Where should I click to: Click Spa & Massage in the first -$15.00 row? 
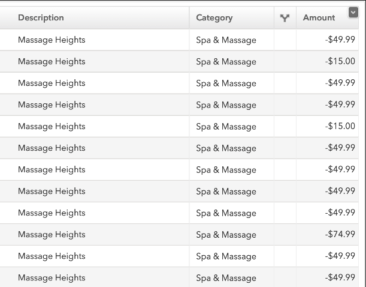(226, 62)
